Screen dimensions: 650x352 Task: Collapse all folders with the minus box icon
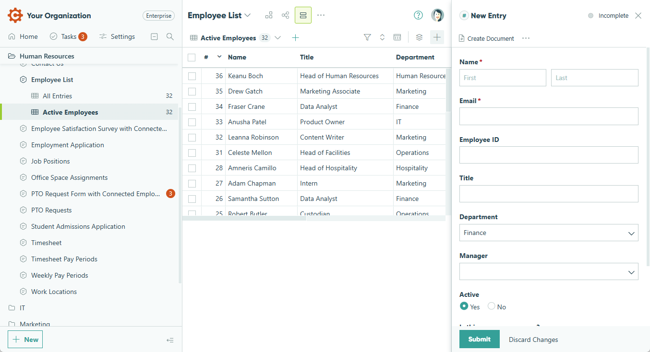(154, 36)
